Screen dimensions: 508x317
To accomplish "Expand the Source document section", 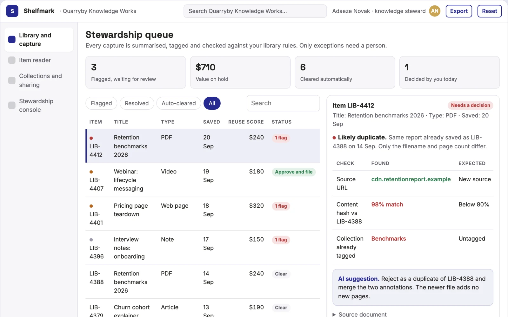I will pos(359,314).
